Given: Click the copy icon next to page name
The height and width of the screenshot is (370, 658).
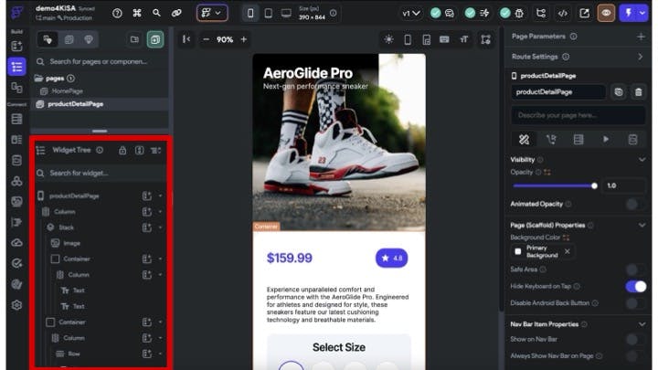Looking at the screenshot, I should point(619,92).
